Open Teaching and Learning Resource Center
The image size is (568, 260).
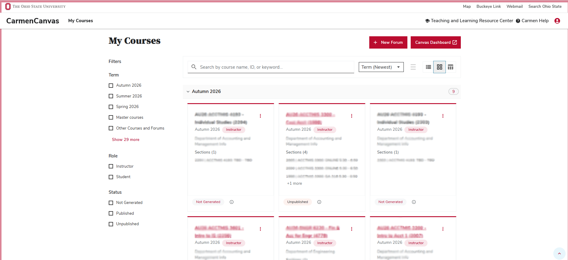pos(472,21)
